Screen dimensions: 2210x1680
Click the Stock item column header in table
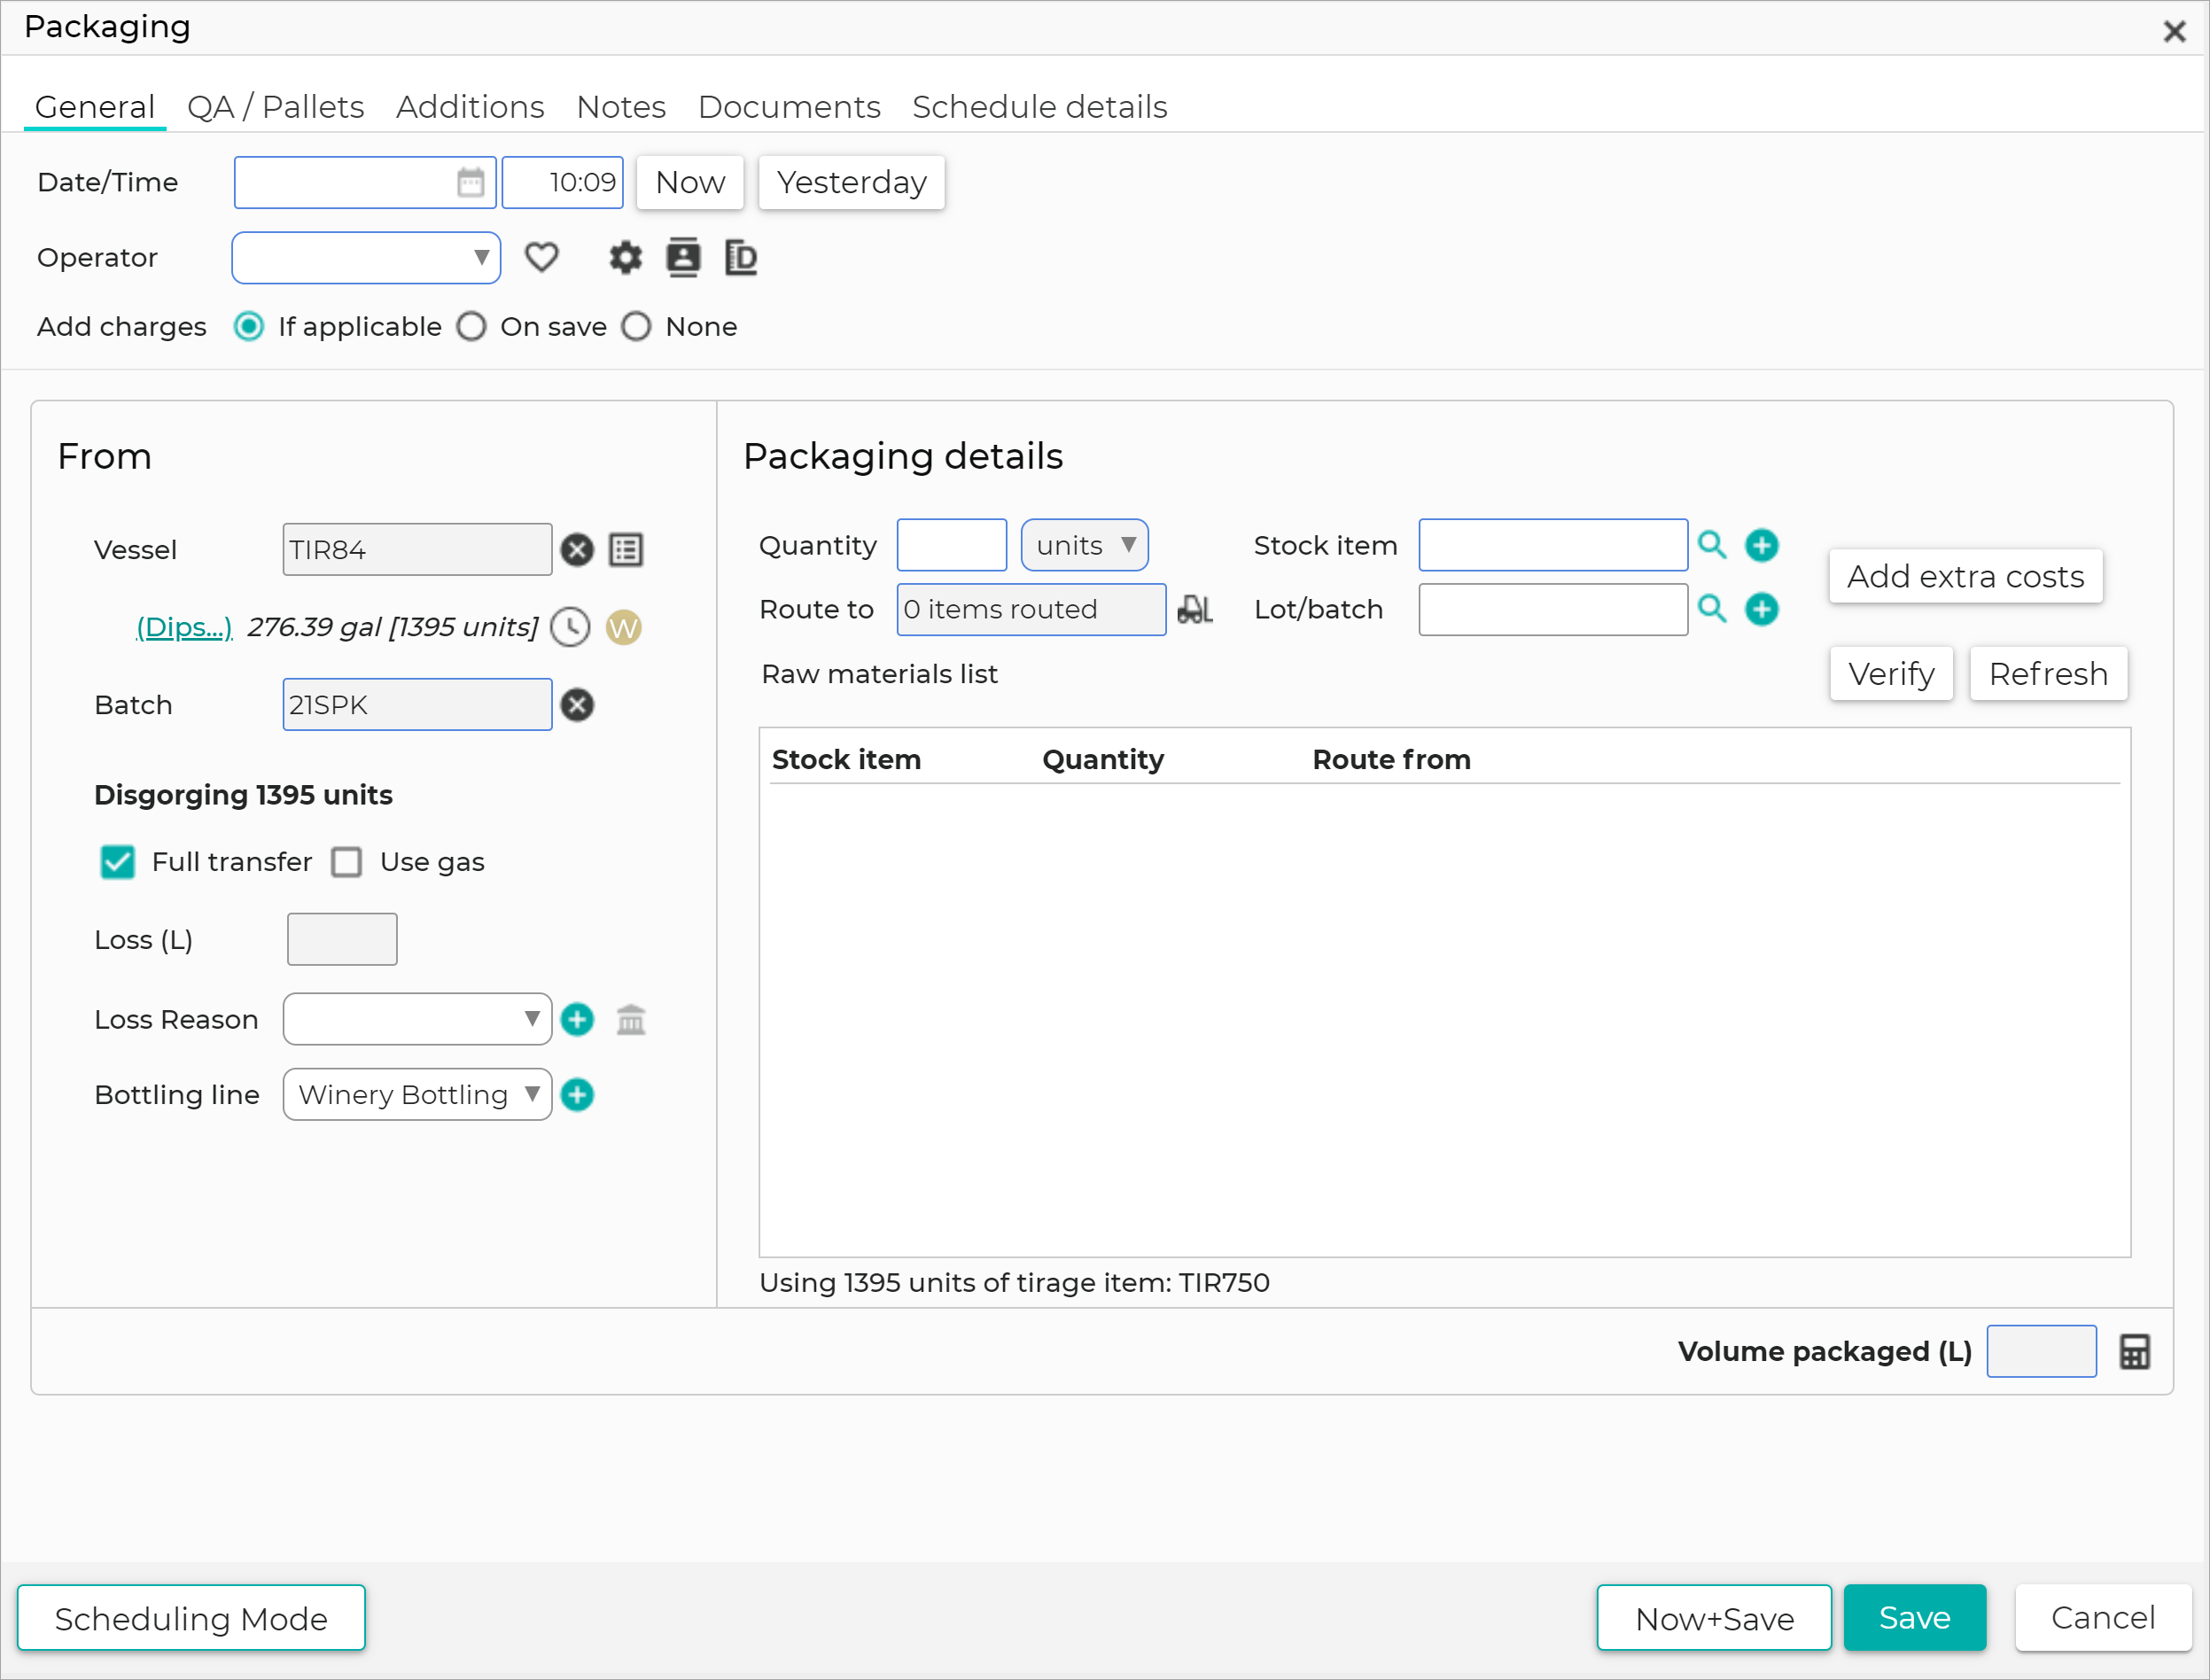[x=846, y=760]
